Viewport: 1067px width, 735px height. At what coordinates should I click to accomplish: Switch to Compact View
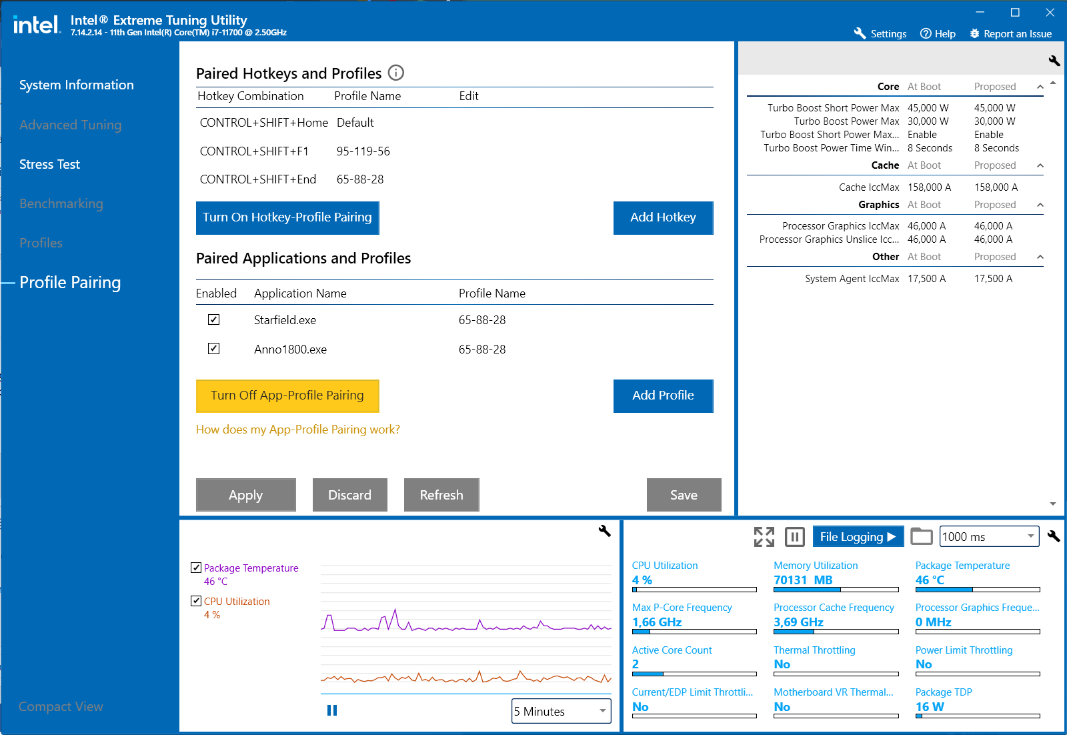(61, 706)
